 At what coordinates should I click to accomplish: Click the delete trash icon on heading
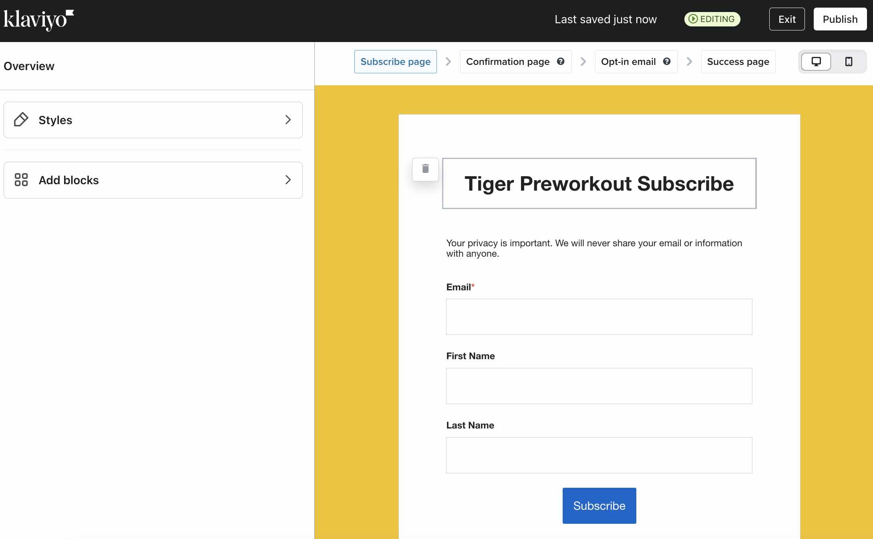425,169
